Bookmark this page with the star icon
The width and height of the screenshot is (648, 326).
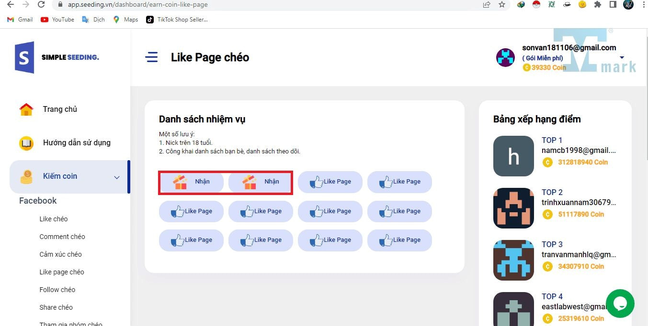point(501,4)
